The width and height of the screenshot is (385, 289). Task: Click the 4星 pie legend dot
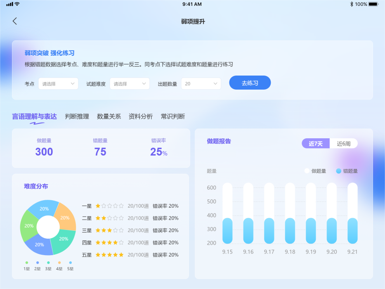pos(59,263)
